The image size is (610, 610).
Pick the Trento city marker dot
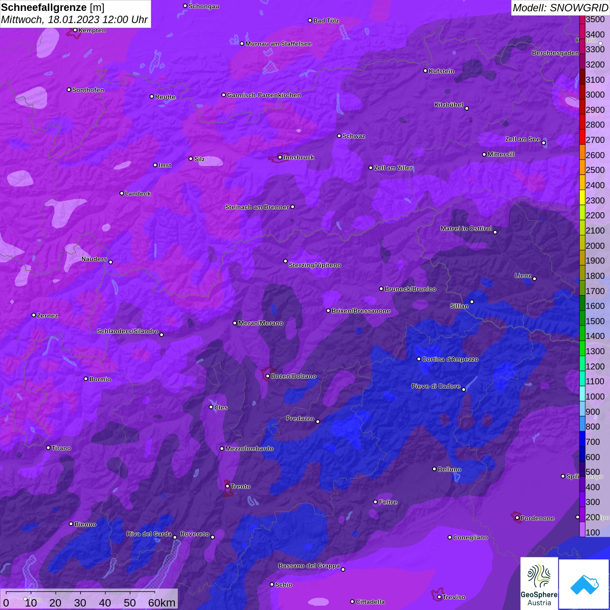click(227, 486)
